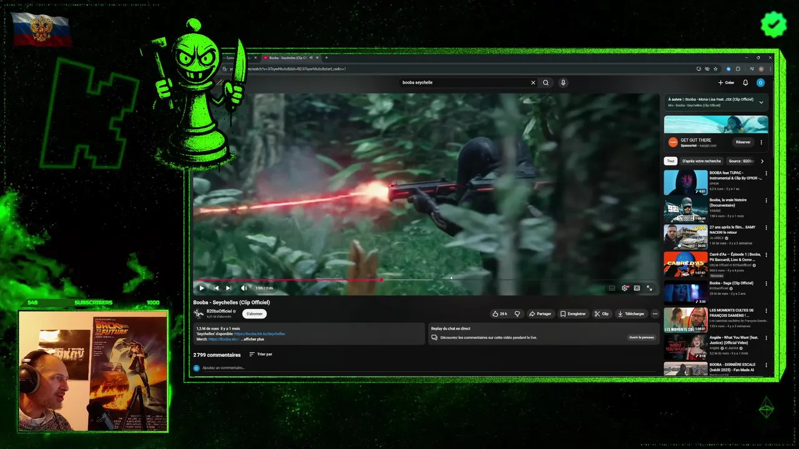Open the B20baOfficiel channel name link
This screenshot has height=449, width=799.
(x=219, y=311)
